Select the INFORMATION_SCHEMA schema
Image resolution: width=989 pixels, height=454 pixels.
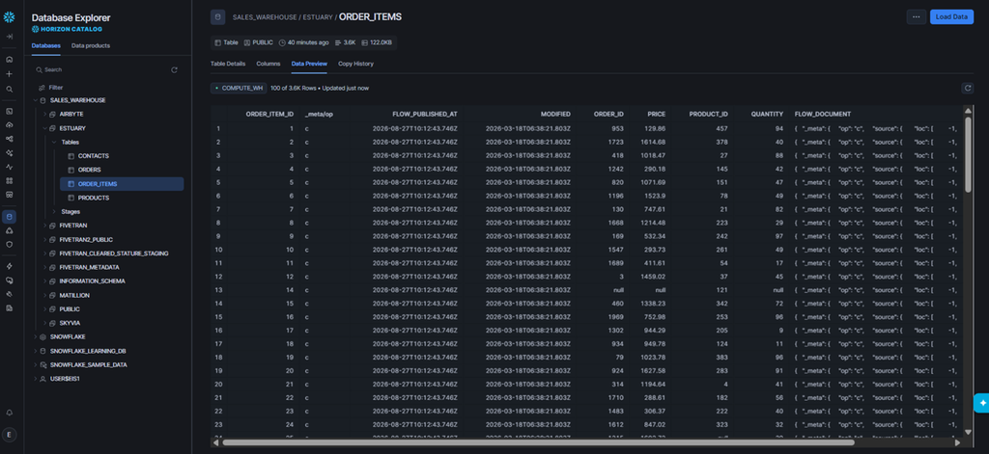[x=92, y=280]
